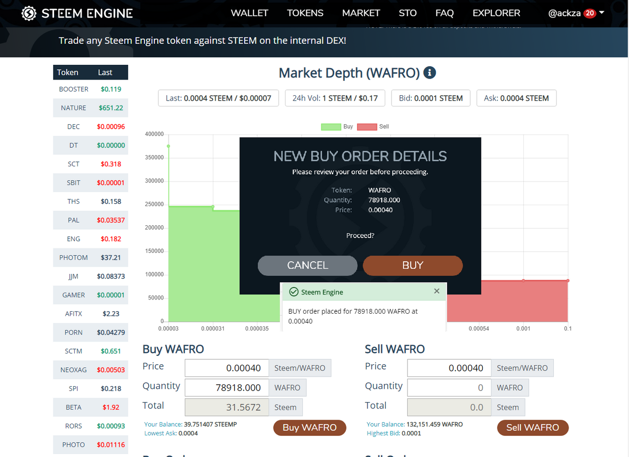
Task: Click the Sell WAFRO price field
Action: 449,368
